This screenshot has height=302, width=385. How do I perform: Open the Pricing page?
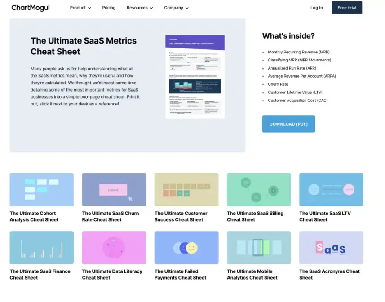tap(109, 8)
